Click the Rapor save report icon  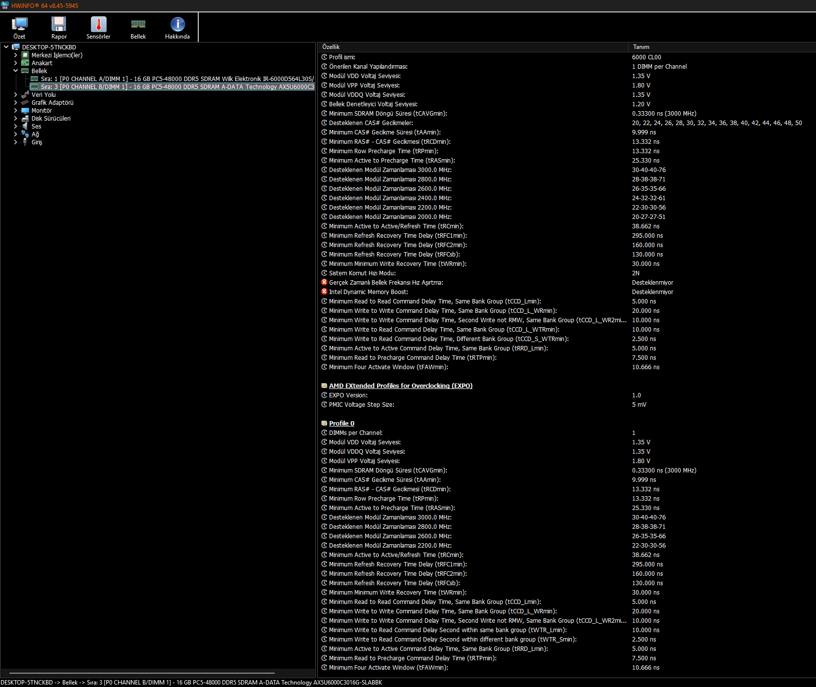(x=59, y=25)
